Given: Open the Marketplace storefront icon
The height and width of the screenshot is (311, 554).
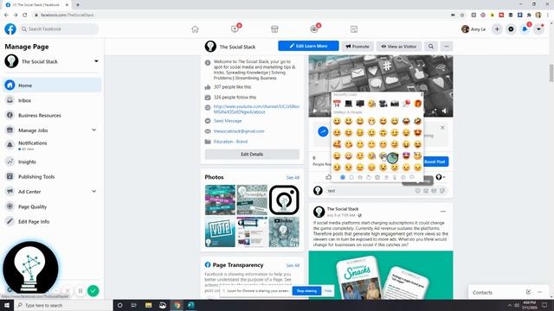Looking at the screenshot, I should click(274, 29).
